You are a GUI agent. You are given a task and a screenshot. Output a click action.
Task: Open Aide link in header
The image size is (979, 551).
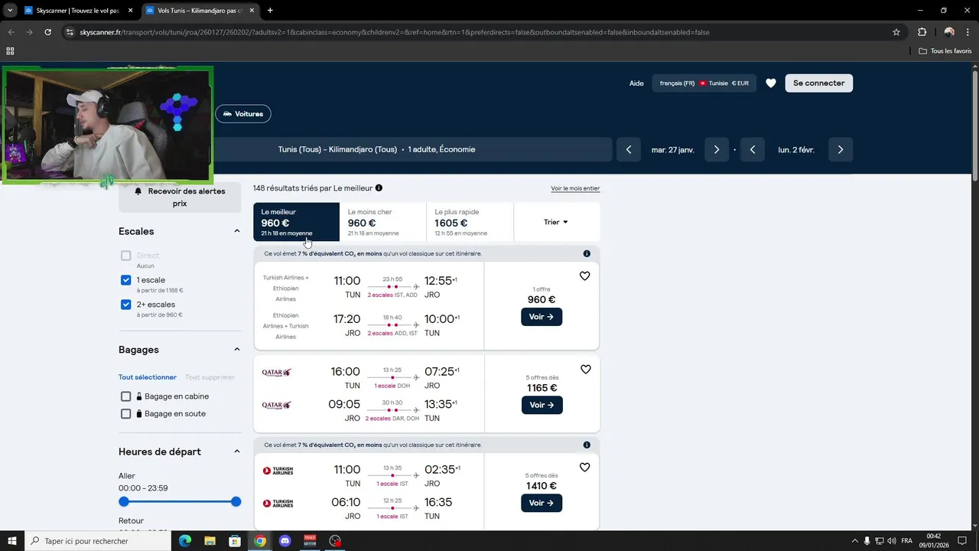point(636,83)
